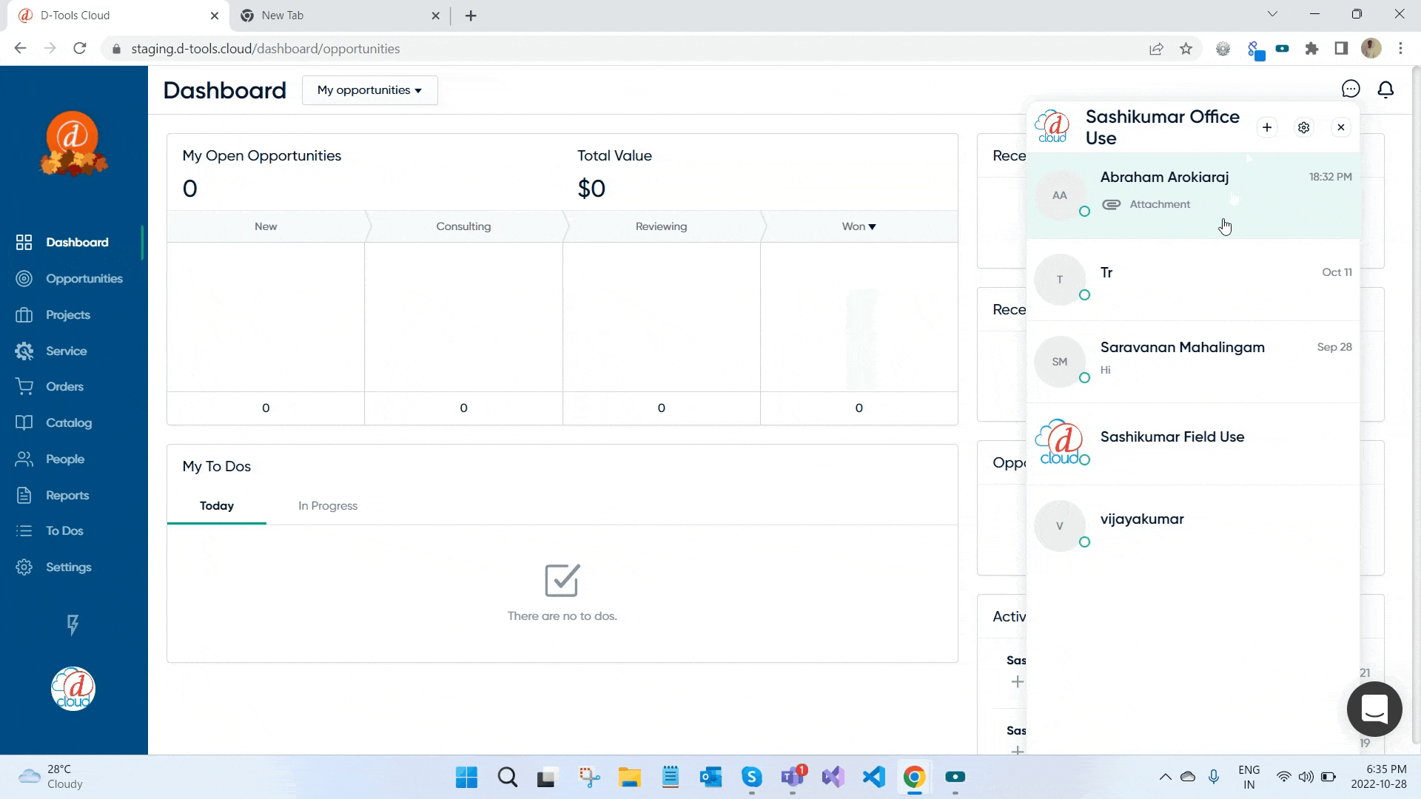Screen dimensions: 1421x799
Task: Click the Dashboard sidebar icon
Action: click(24, 242)
